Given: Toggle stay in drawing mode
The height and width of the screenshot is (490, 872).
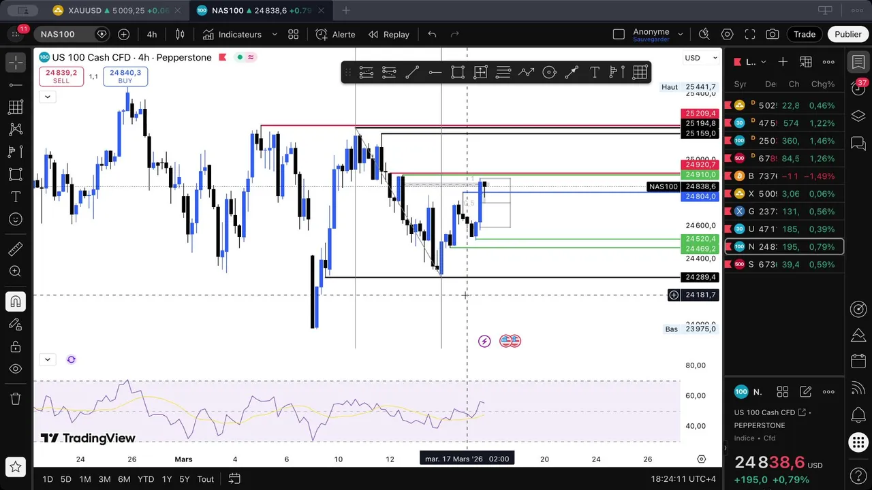Looking at the screenshot, I should 16,324.
